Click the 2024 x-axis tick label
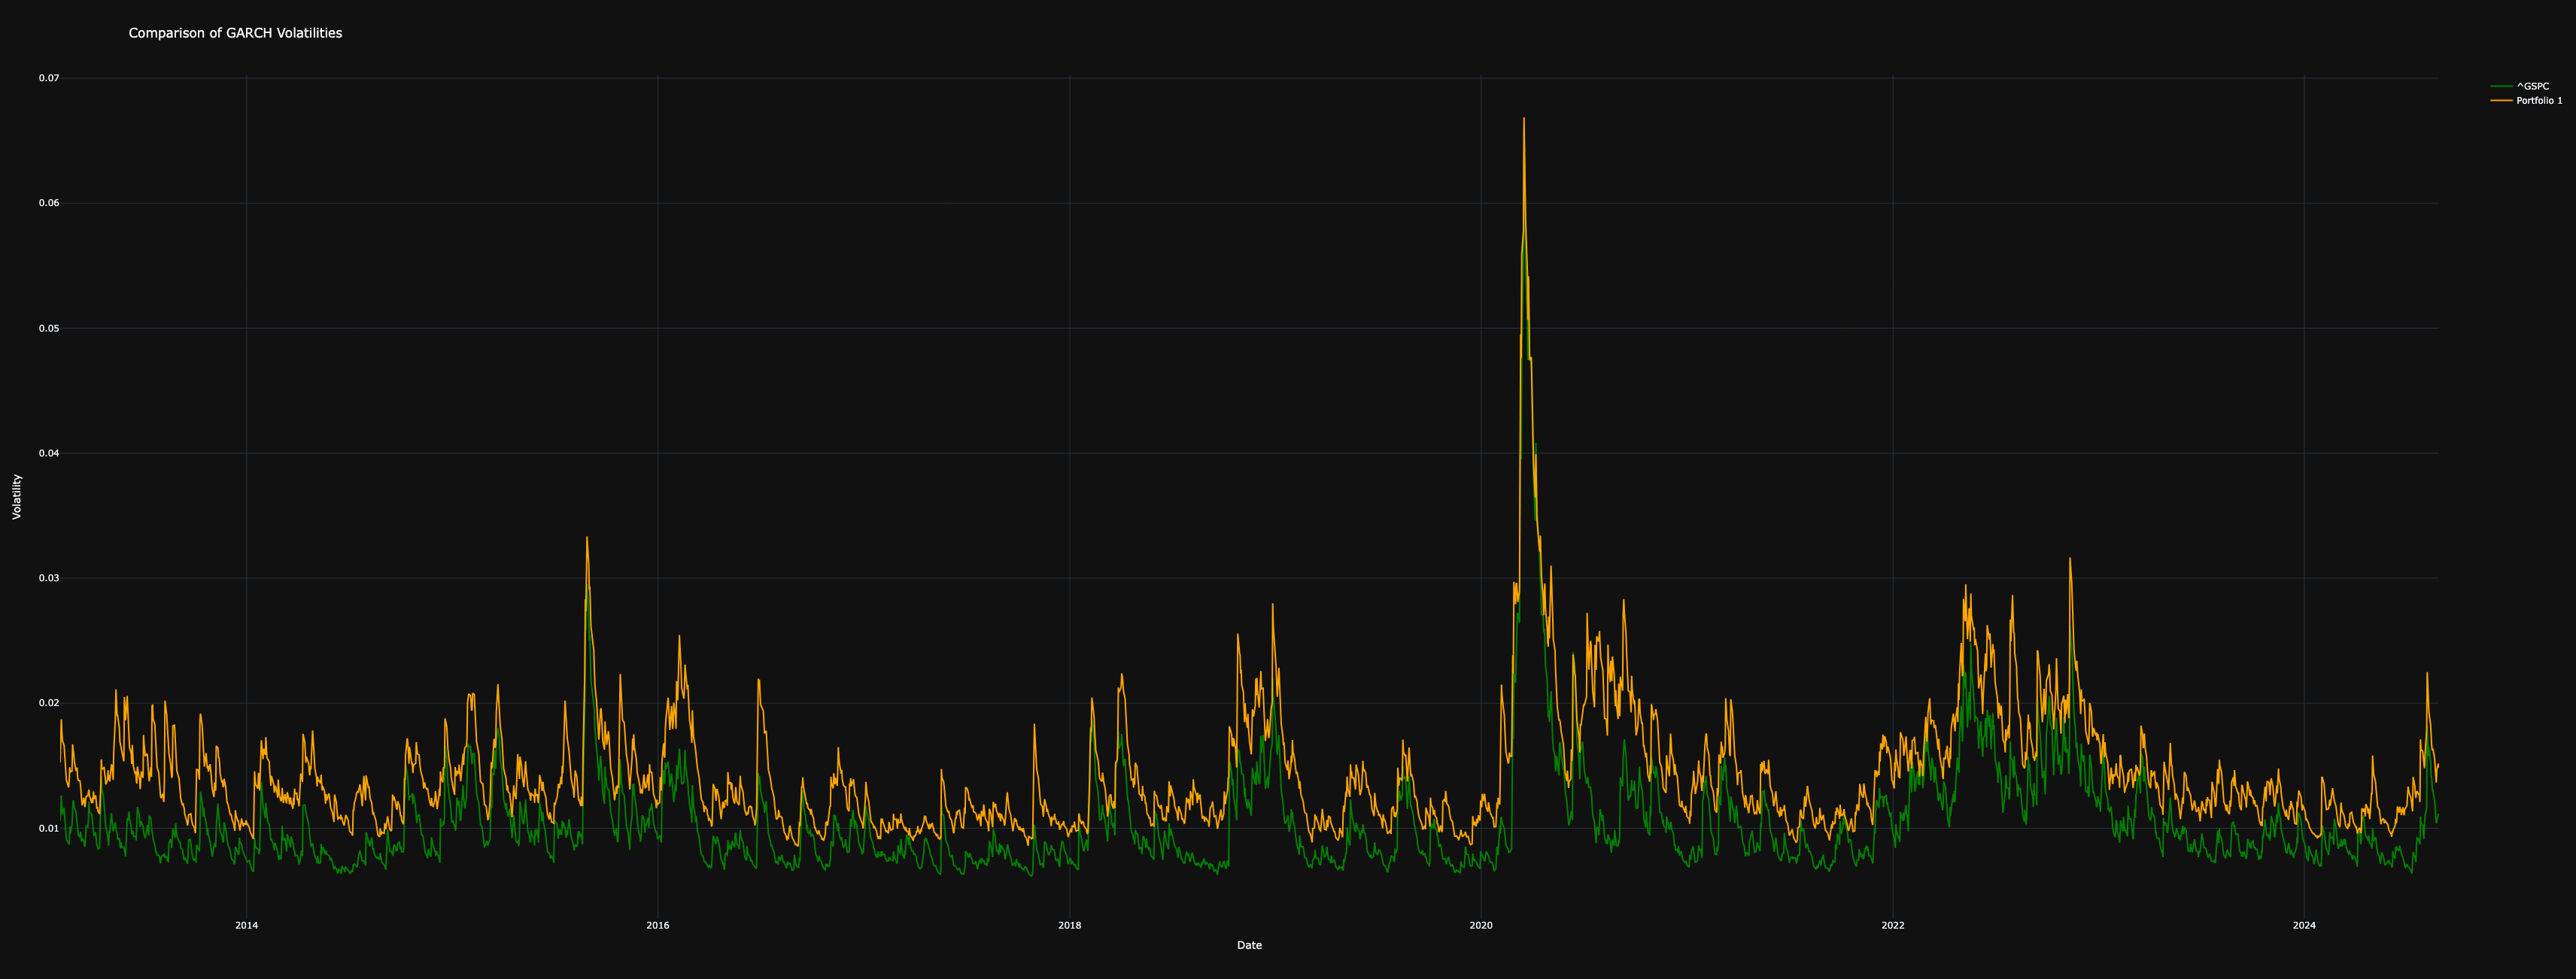 [2304, 926]
